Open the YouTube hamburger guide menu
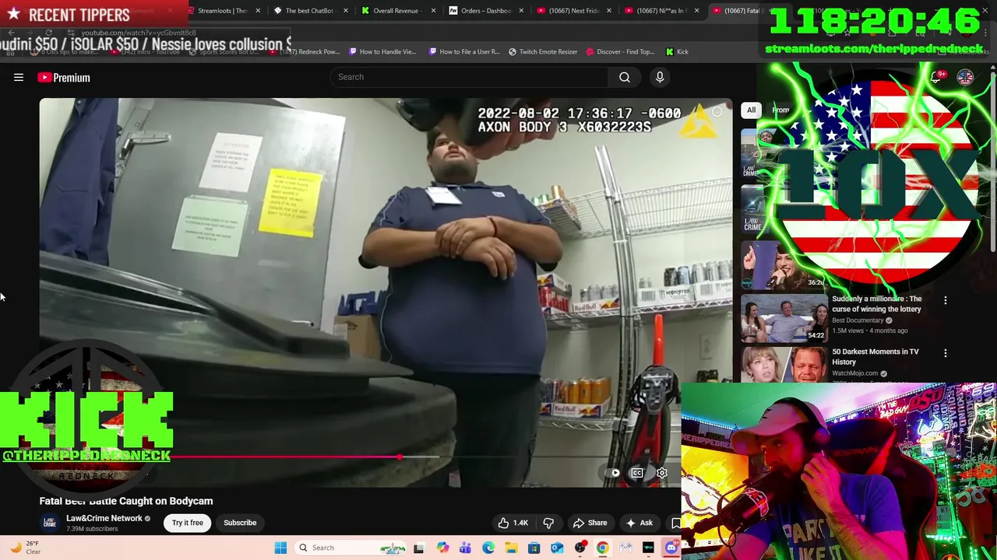997x560 pixels. [x=19, y=77]
